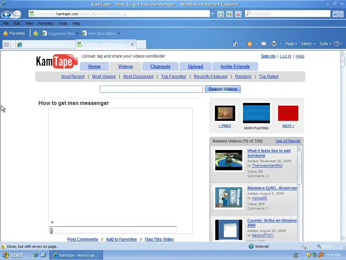Open the Favorites star panel button
The image size is (346, 260).
[x=14, y=33]
